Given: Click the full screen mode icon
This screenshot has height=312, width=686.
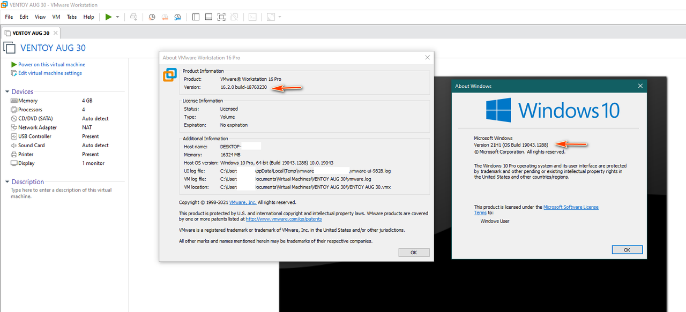Looking at the screenshot, I should pos(221,17).
